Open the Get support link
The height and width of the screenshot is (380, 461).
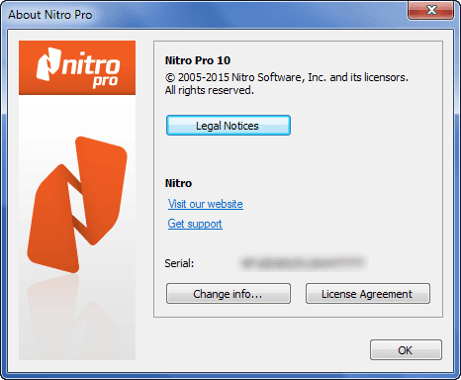(195, 224)
